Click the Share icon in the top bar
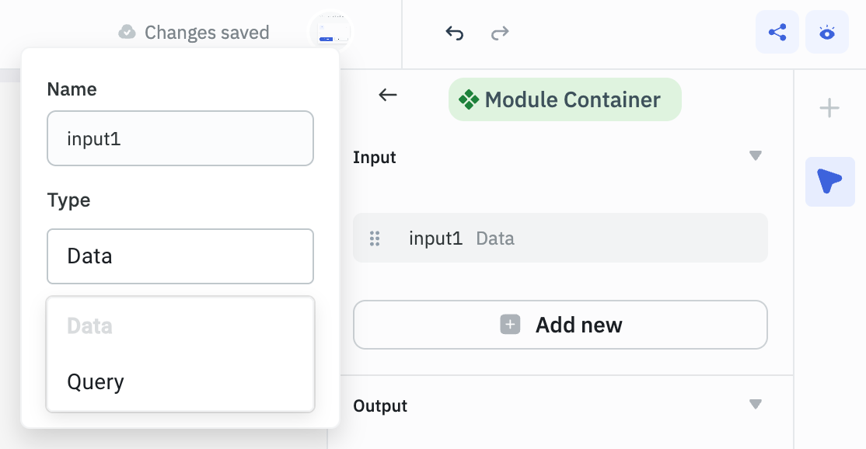The width and height of the screenshot is (866, 449). click(777, 32)
